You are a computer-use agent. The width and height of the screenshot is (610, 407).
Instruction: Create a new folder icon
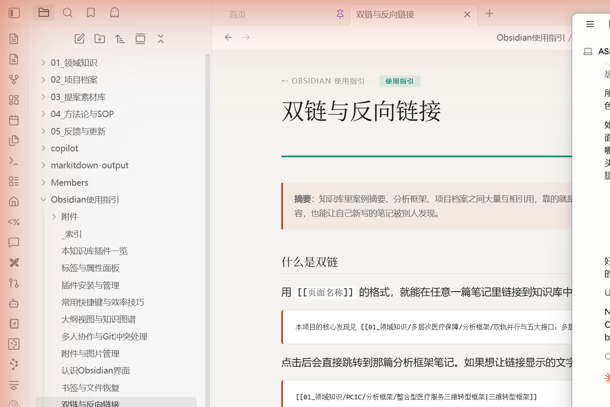point(100,39)
